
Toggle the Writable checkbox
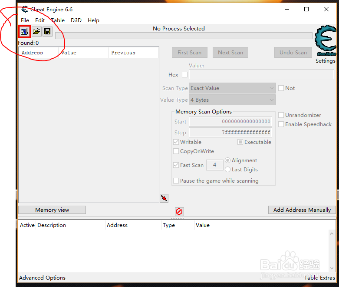(x=176, y=142)
